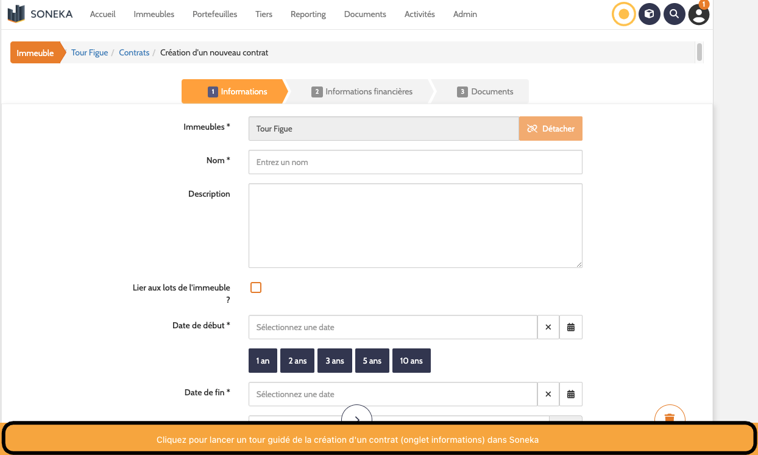This screenshot has width=758, height=455.
Task: Select step 1 Informations tab
Action: (x=235, y=91)
